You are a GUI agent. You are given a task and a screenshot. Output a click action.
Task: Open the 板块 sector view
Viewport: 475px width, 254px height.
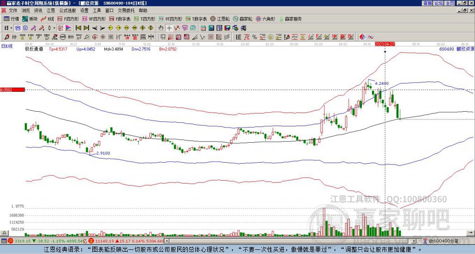30,19
